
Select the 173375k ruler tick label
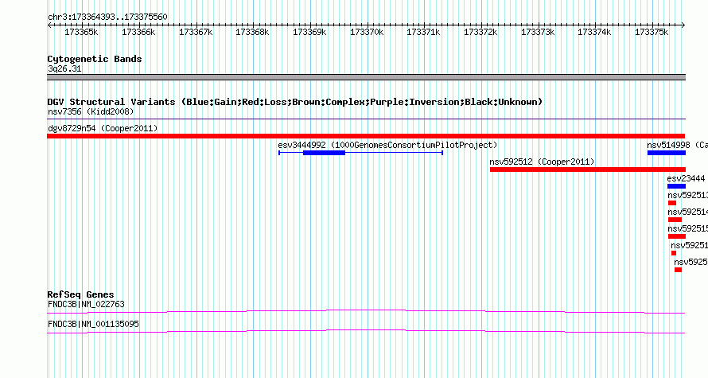click(652, 32)
